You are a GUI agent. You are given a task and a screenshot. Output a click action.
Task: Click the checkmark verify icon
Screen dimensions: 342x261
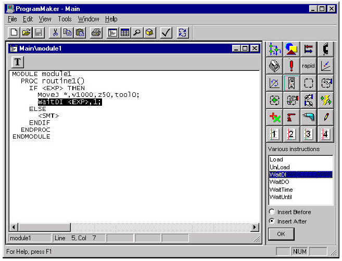coord(166,33)
